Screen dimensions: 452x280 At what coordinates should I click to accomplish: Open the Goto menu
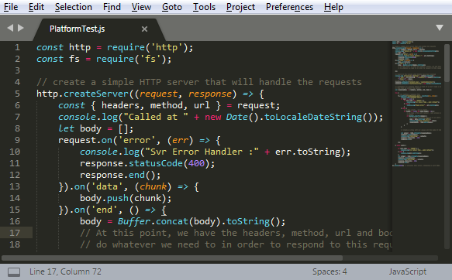pyautogui.click(x=172, y=7)
